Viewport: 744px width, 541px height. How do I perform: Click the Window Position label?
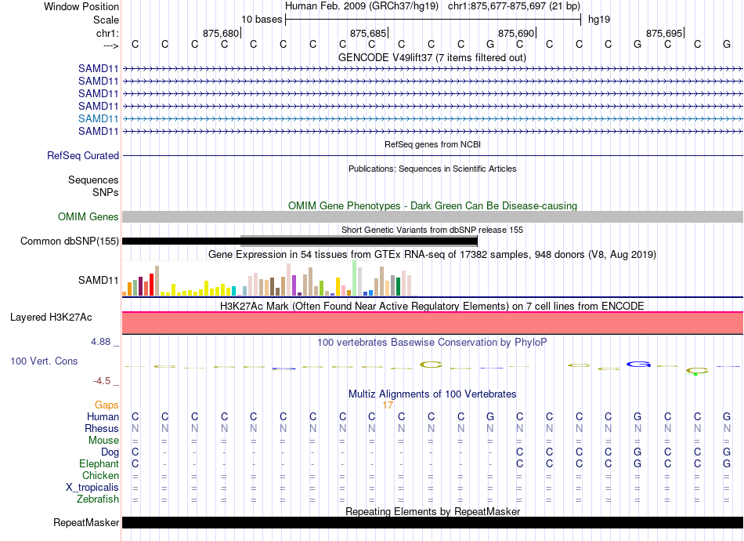(81, 6)
